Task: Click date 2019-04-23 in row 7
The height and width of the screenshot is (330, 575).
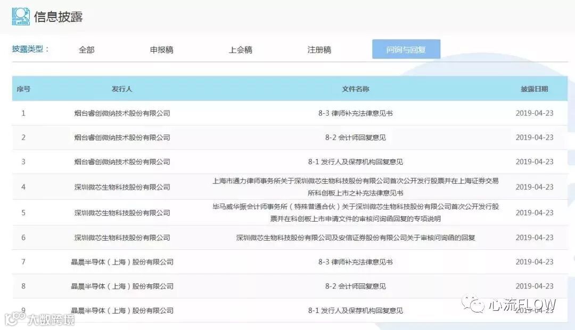Action: 535,262
